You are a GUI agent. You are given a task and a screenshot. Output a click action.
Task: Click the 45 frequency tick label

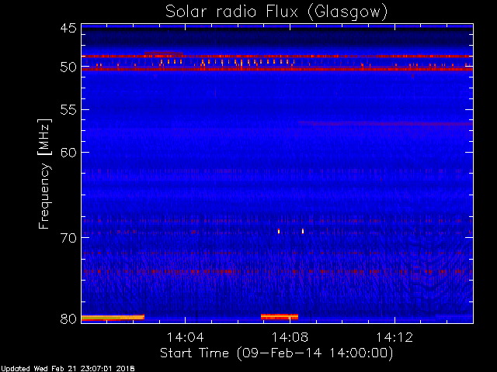click(68, 29)
